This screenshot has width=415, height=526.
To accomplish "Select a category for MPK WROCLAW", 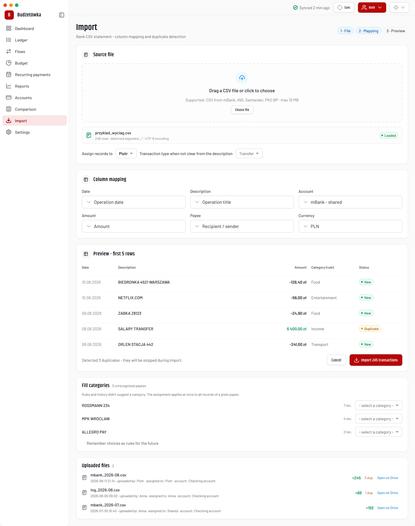I will coord(379,419).
